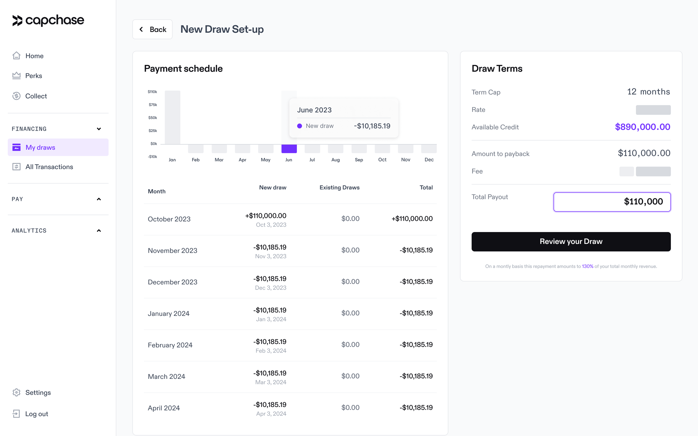This screenshot has height=436, width=698.
Task: Click the Perks crown icon
Action: tap(16, 76)
